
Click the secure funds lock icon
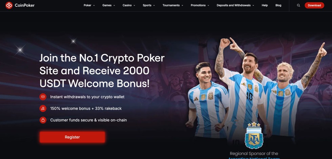tap(43, 120)
